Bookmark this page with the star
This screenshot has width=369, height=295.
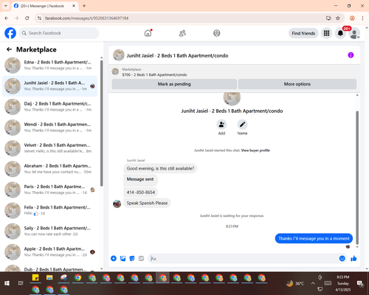tap(338, 18)
